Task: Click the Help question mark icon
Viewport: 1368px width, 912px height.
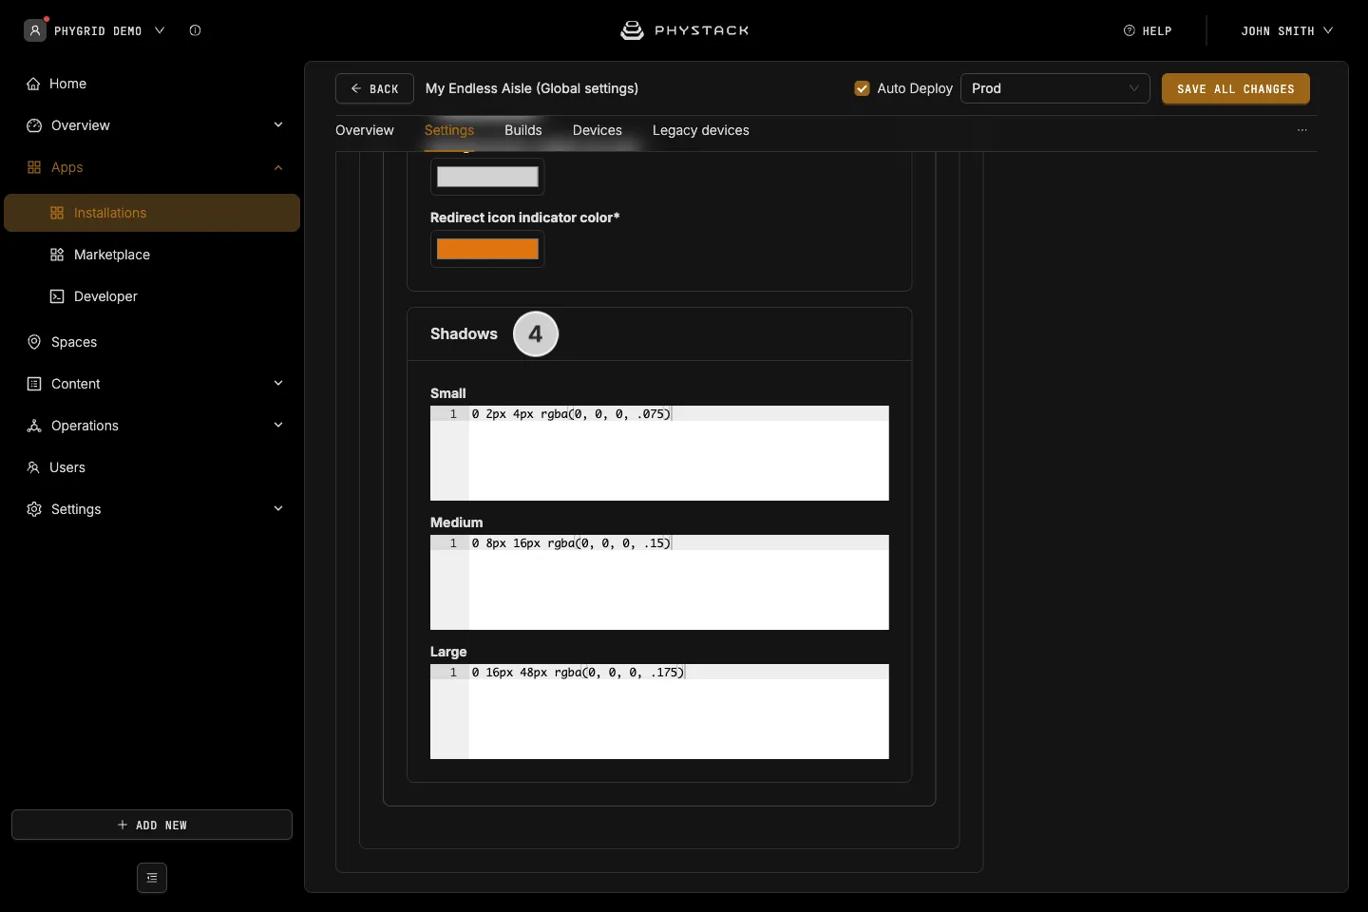Action: click(x=1130, y=30)
